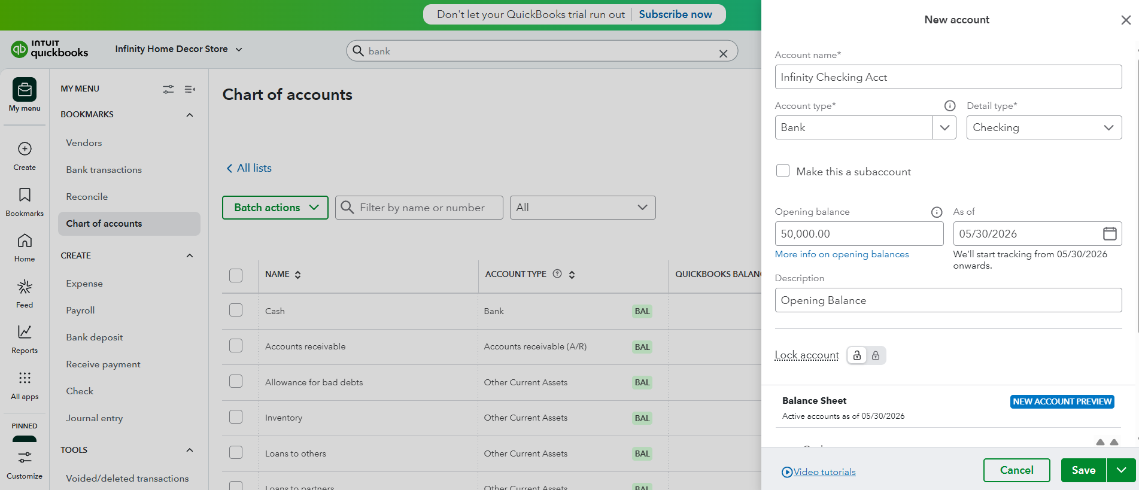The image size is (1139, 490).
Task: Collapse the Tools section
Action: click(190, 451)
